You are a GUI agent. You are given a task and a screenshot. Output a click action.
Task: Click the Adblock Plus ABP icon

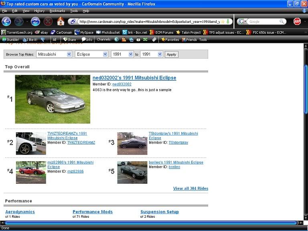coord(297,21)
